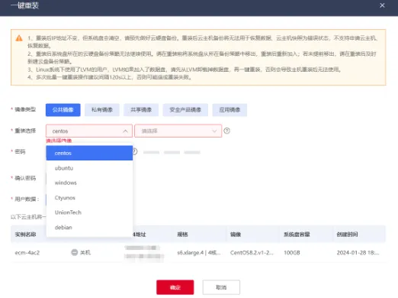Screen dimensions: 398x298
Task: Click the 关机 shutdown status icon
Action: (x=74, y=252)
